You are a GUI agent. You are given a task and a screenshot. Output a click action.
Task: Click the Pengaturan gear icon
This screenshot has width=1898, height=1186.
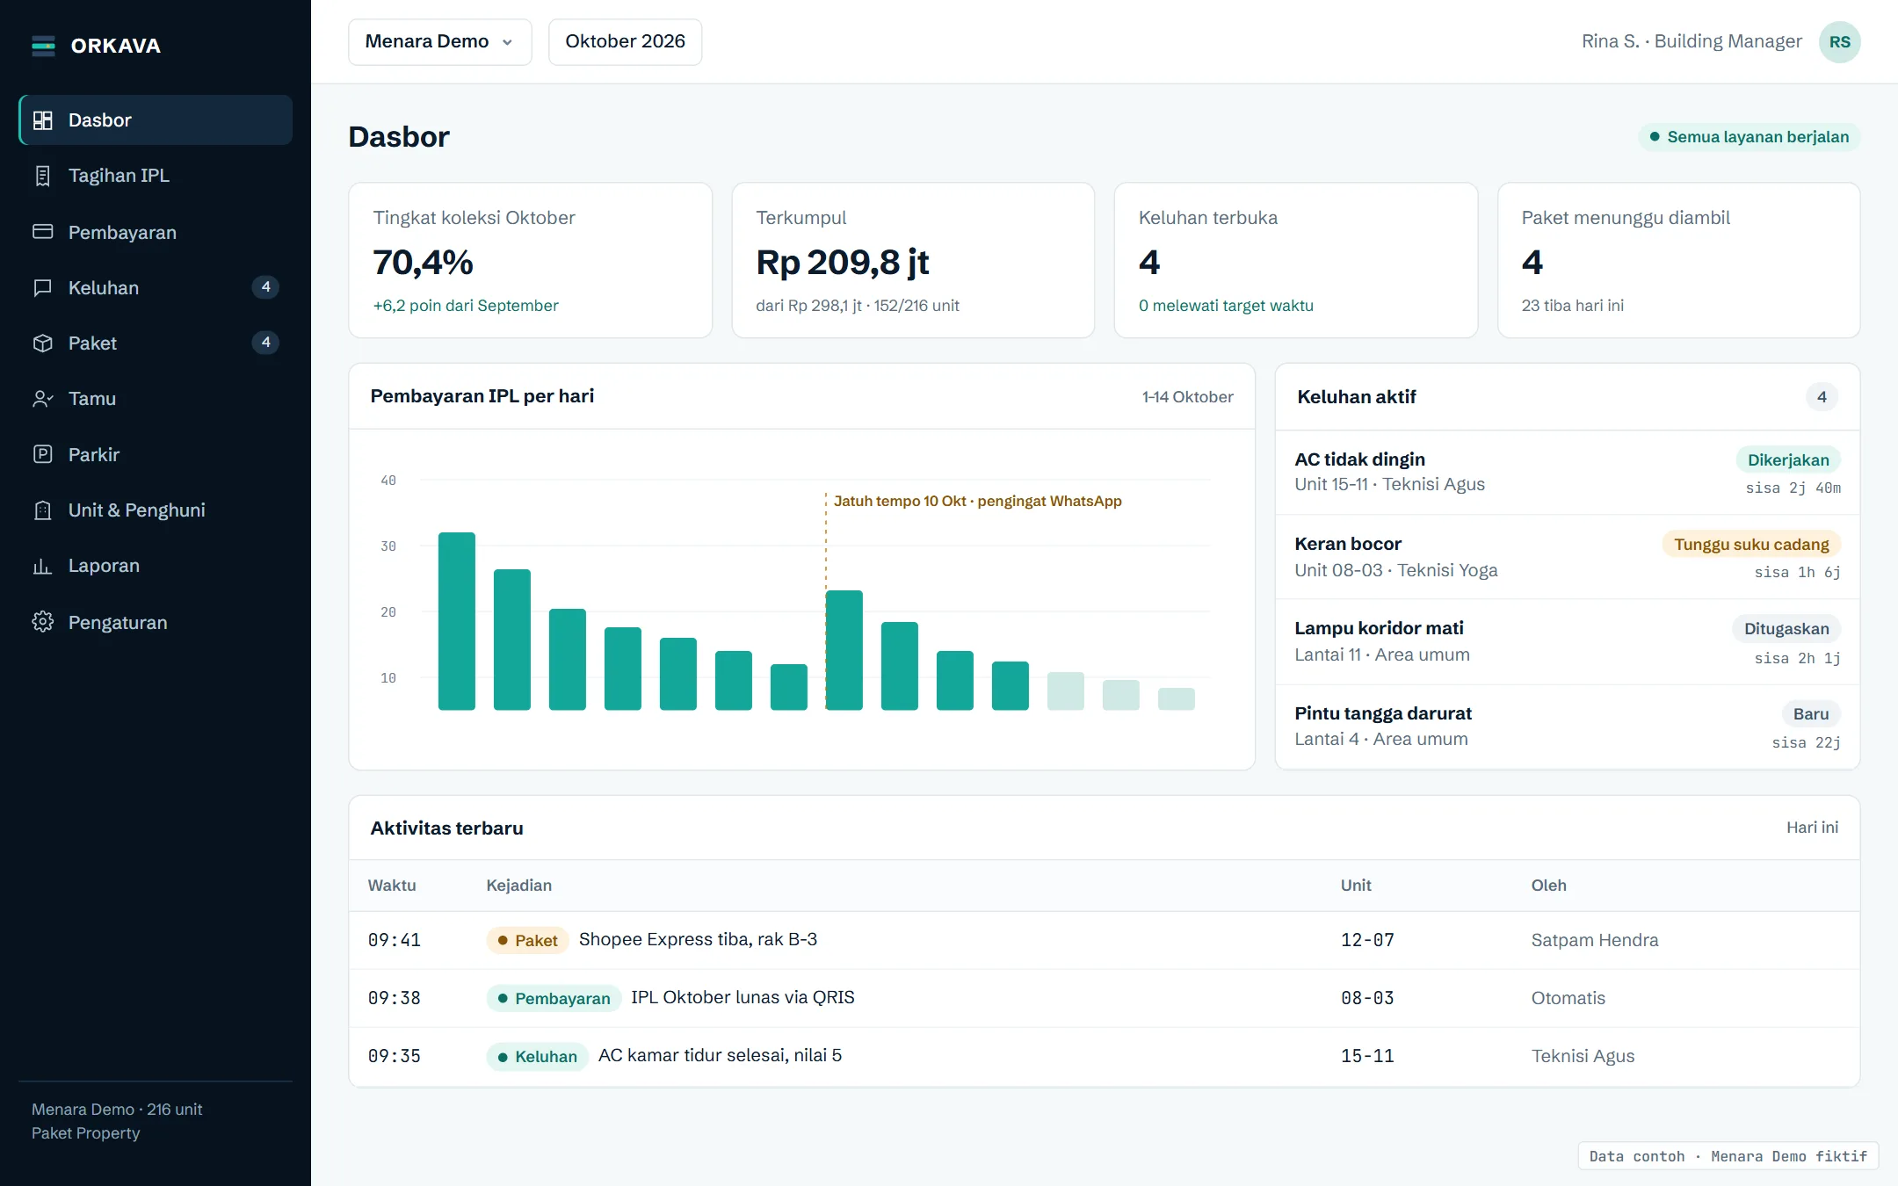click(x=42, y=622)
